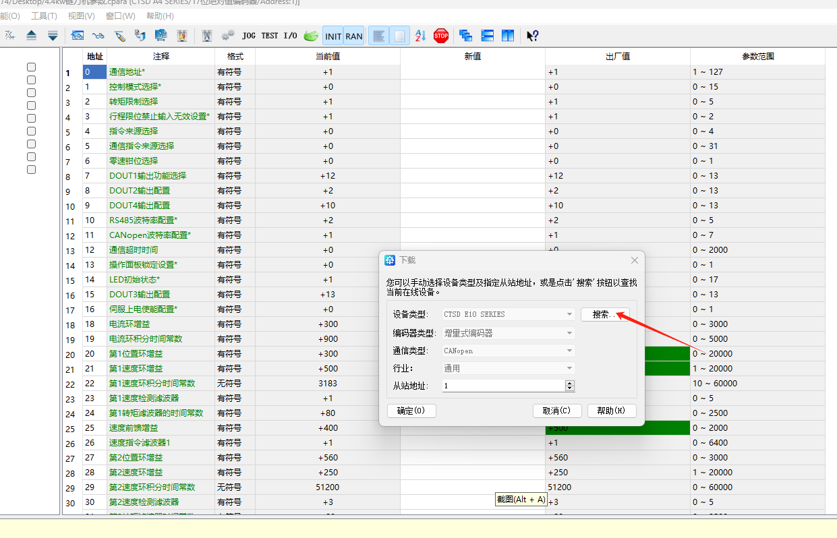Click the blue app icon in 下载 title bar
The width and height of the screenshot is (837, 538).
390,260
